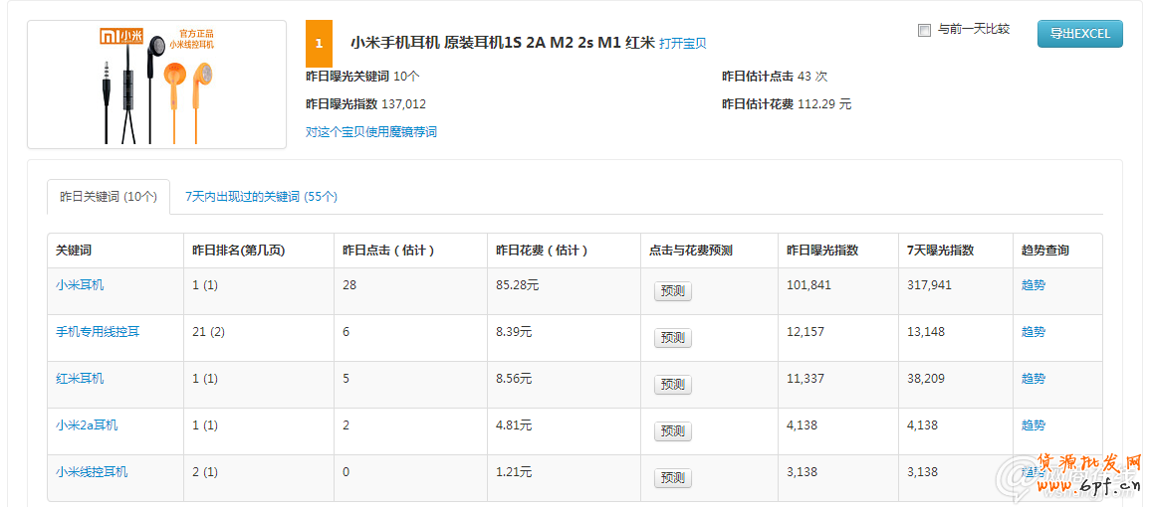Open the 打开宝贝 link
Screen dimensions: 1151x507
tap(682, 44)
